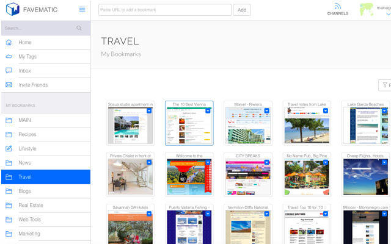Image resolution: width=391 pixels, height=244 pixels.
Task: Open the Real Estate bookmark folder
Action: [46, 206]
